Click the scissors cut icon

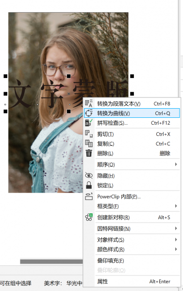tap(89, 134)
